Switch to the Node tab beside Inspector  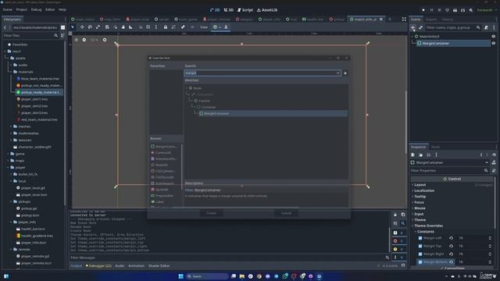point(436,147)
